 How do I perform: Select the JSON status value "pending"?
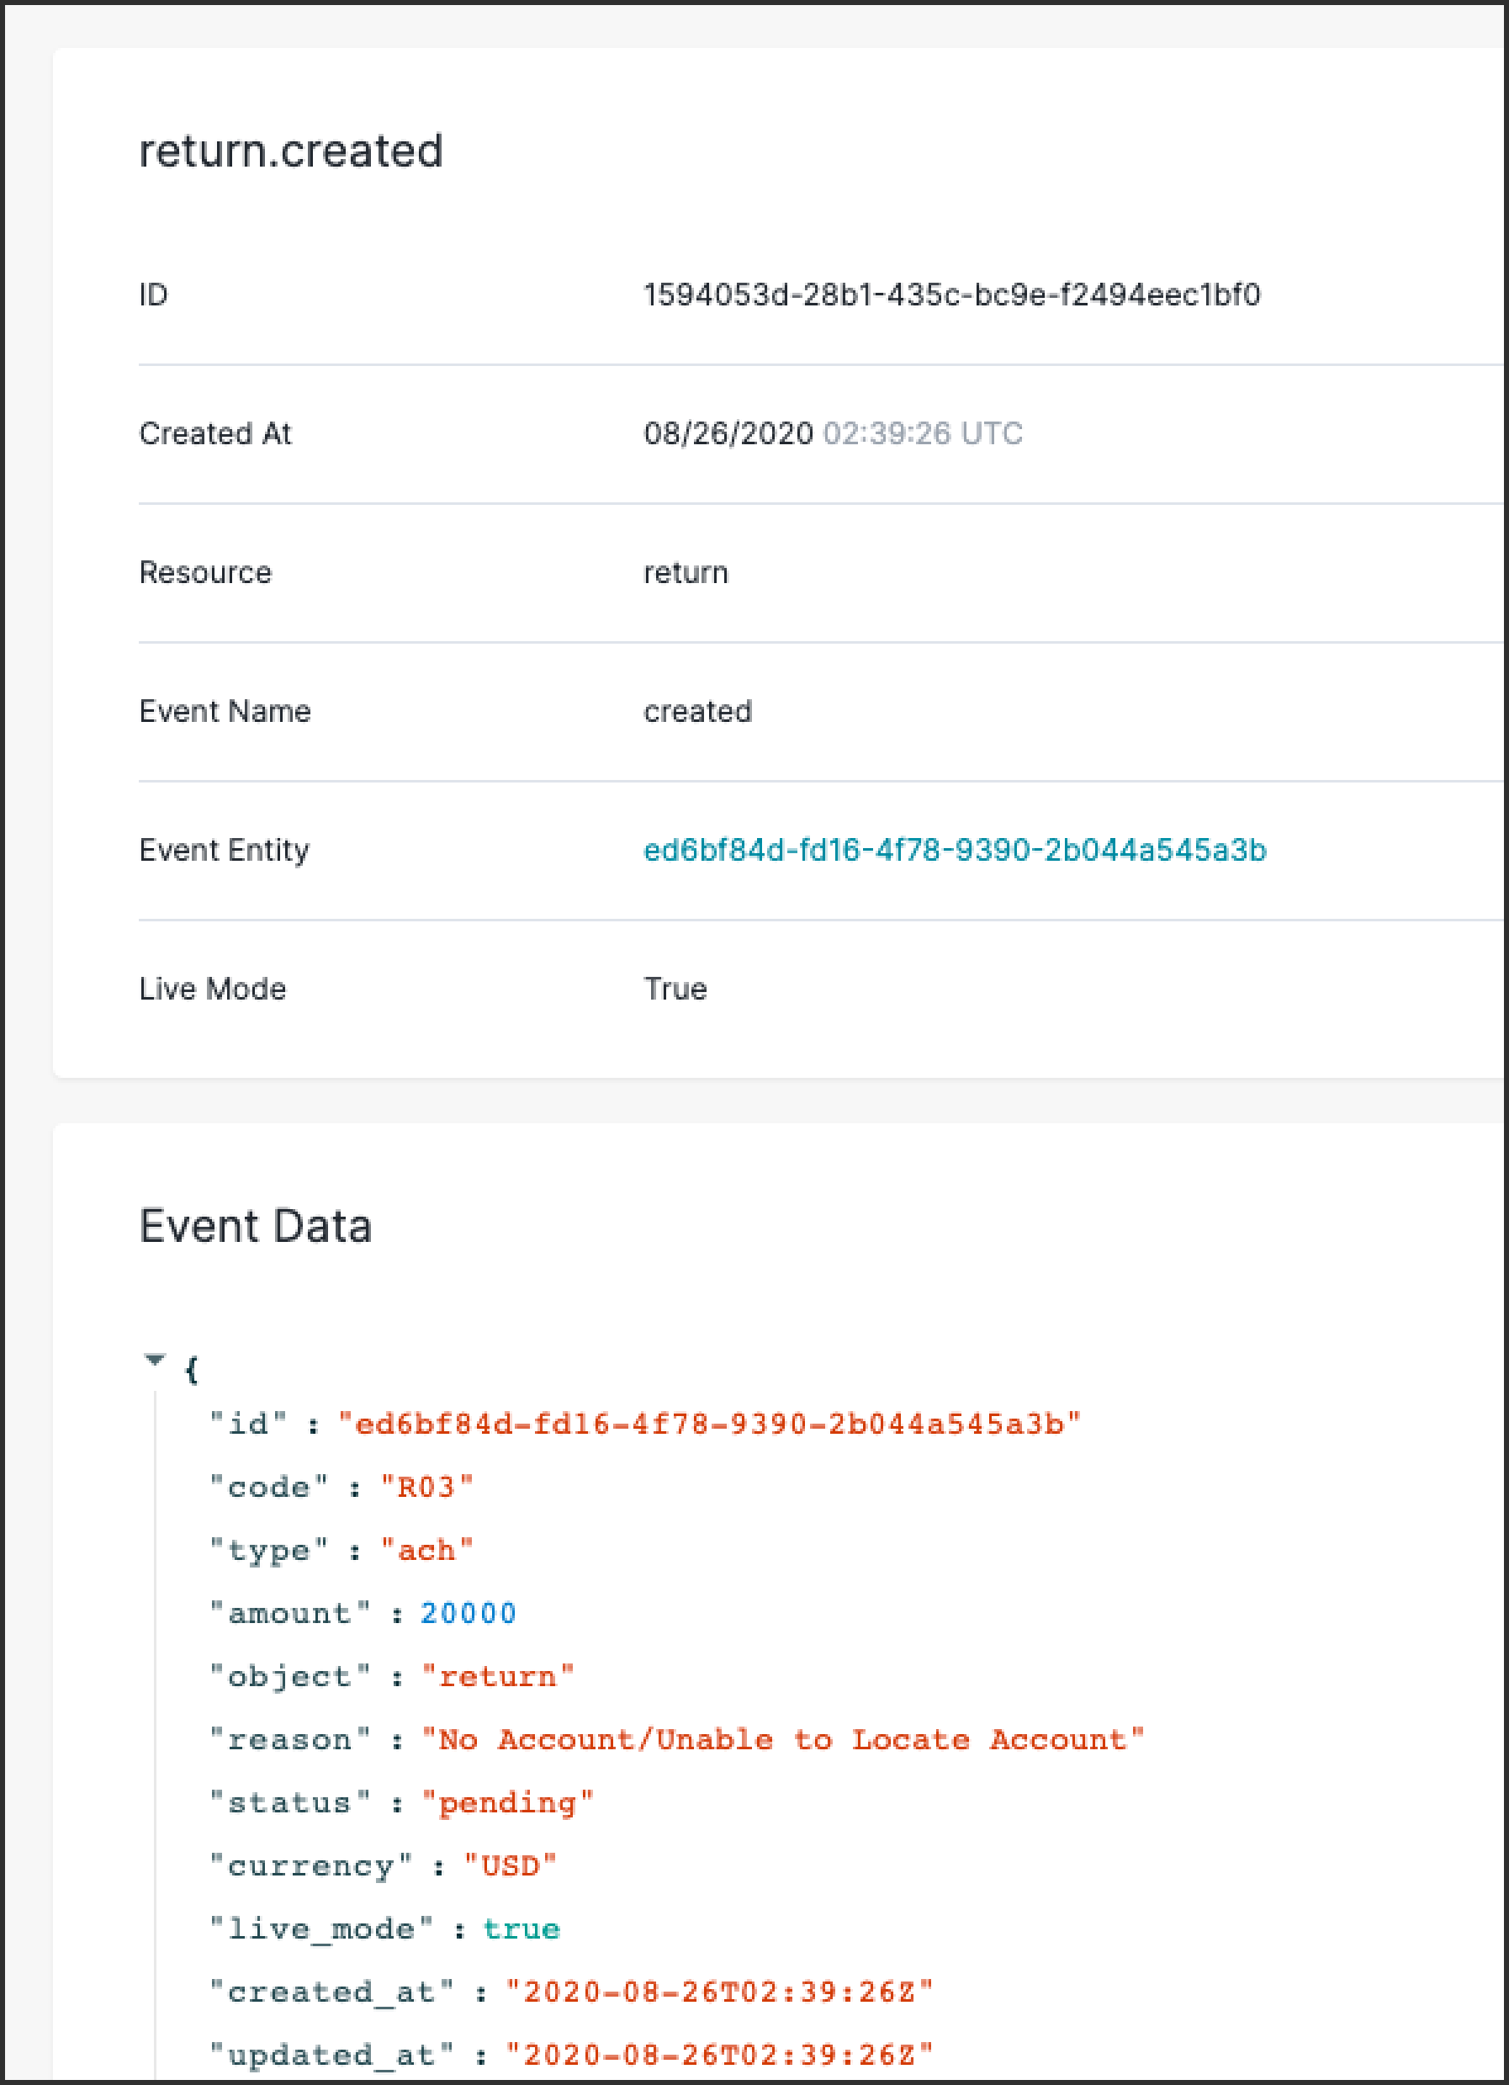tap(508, 1803)
